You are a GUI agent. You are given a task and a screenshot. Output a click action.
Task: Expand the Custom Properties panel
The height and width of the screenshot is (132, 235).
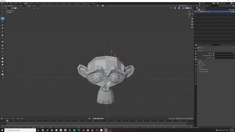(x=203, y=72)
